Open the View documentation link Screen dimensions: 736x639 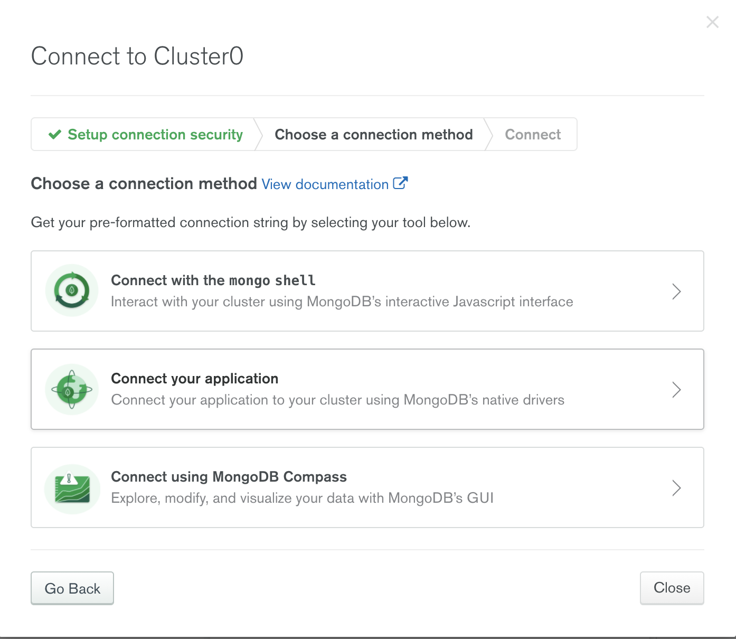325,184
